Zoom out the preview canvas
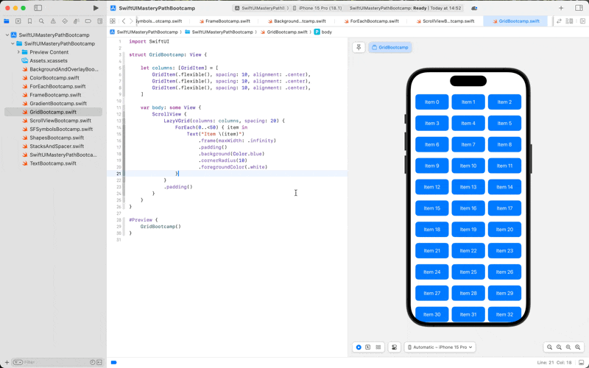Image resolution: width=589 pixels, height=368 pixels. point(549,347)
